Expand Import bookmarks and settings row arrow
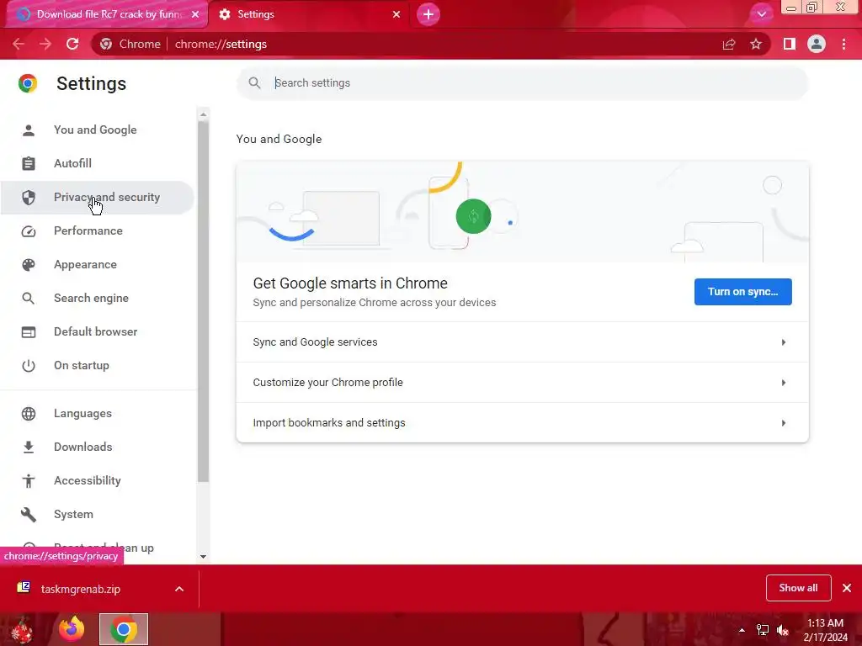 pos(784,423)
